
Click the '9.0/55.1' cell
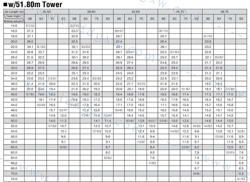241,131
